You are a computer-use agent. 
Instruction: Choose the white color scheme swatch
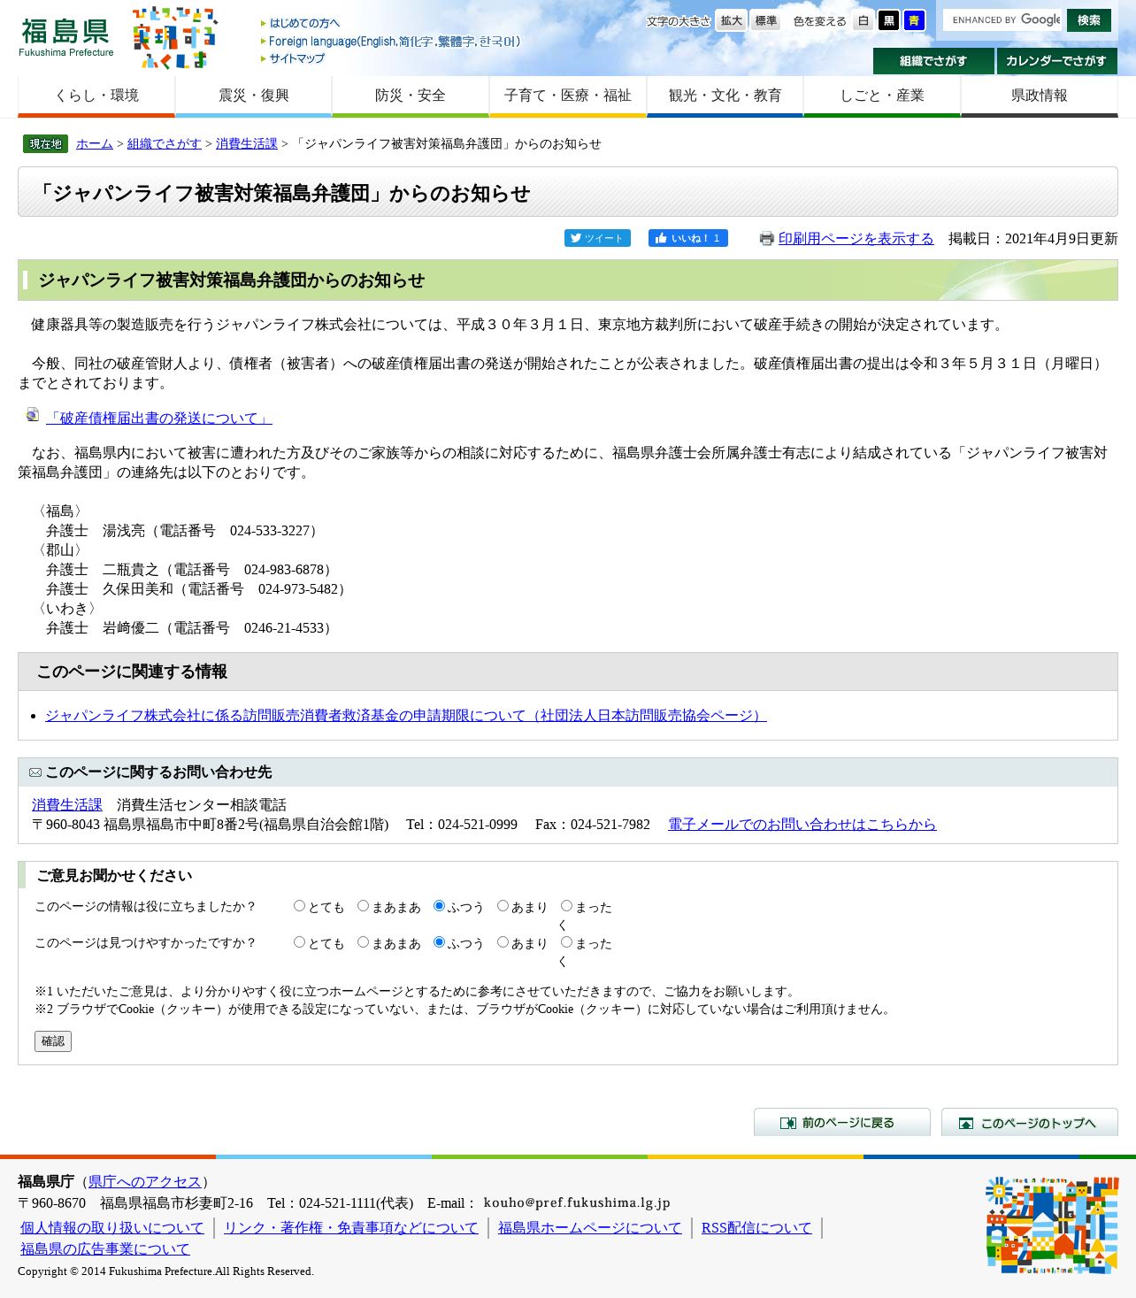pyautogui.click(x=864, y=20)
